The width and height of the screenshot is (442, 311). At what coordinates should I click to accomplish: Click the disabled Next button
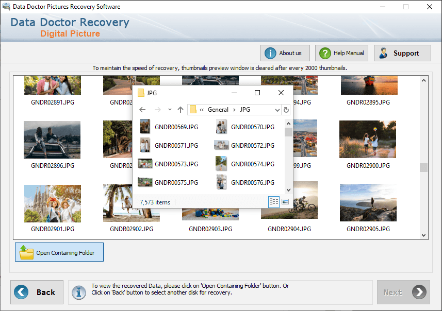coord(403,292)
